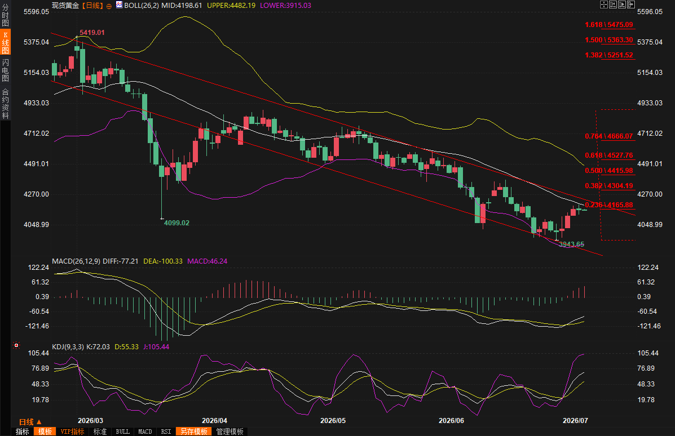This screenshot has height=436, width=675.
Task: Open VIP指标 indicators
Action: click(72, 431)
